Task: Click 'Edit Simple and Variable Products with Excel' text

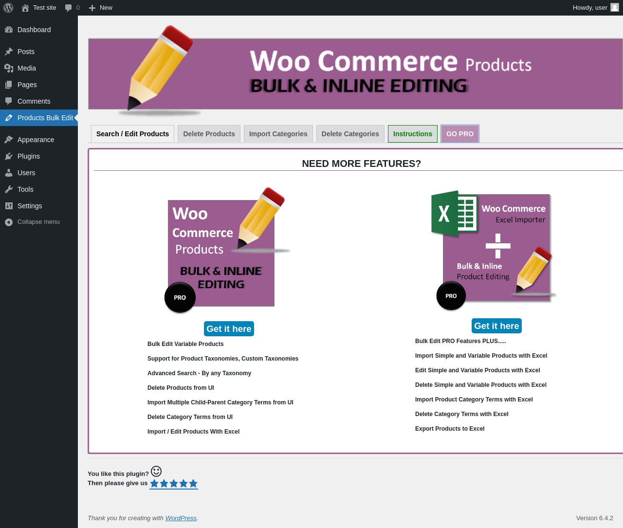Action: (x=477, y=370)
